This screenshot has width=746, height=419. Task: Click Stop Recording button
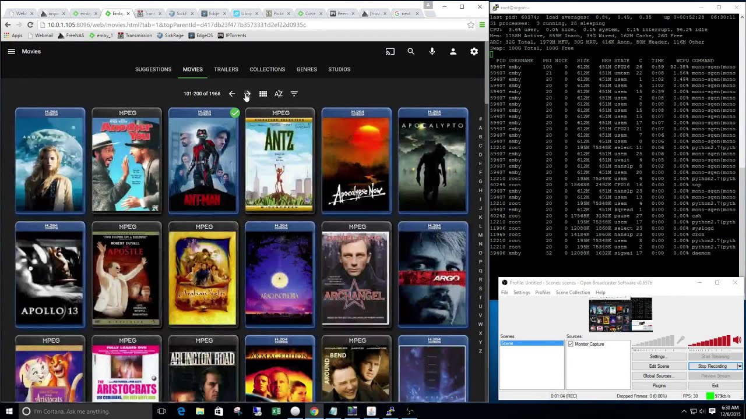pos(712,366)
